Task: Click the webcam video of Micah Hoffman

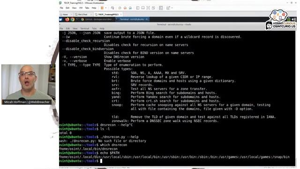Action: 29,84
